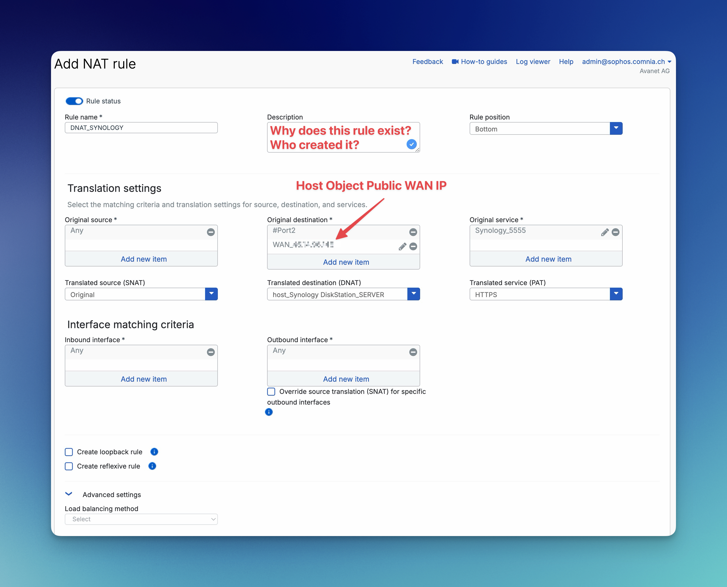The image size is (727, 587).
Task: Add new item to Original source
Action: point(144,259)
